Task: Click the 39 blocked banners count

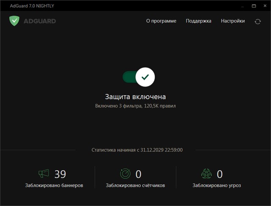Action: pos(60,174)
